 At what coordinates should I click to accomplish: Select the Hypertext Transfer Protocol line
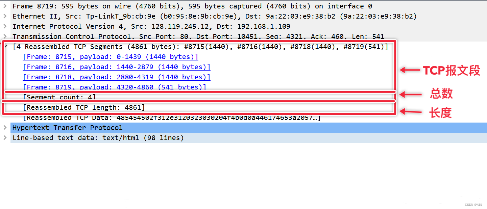249,128
